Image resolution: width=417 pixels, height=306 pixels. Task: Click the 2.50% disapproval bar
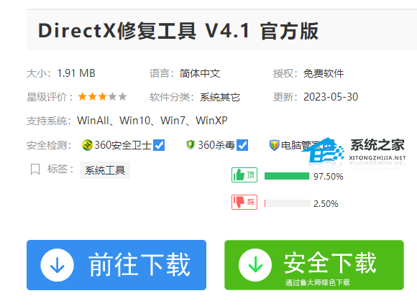288,203
